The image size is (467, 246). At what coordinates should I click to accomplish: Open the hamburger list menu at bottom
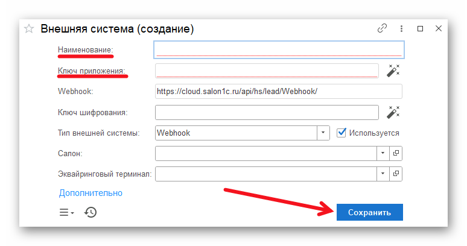[x=66, y=212]
